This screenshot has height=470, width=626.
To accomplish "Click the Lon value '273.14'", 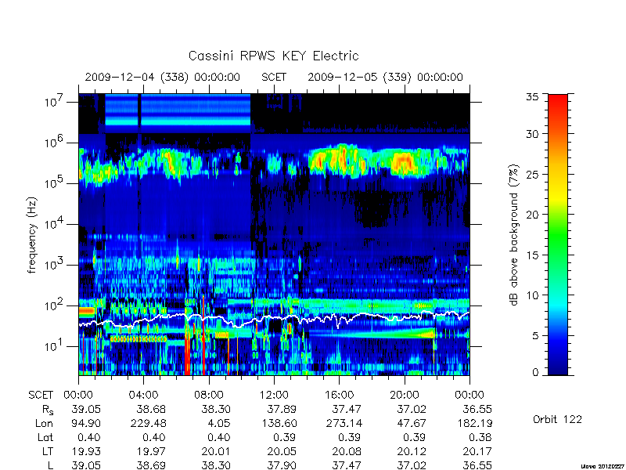I will (344, 424).
